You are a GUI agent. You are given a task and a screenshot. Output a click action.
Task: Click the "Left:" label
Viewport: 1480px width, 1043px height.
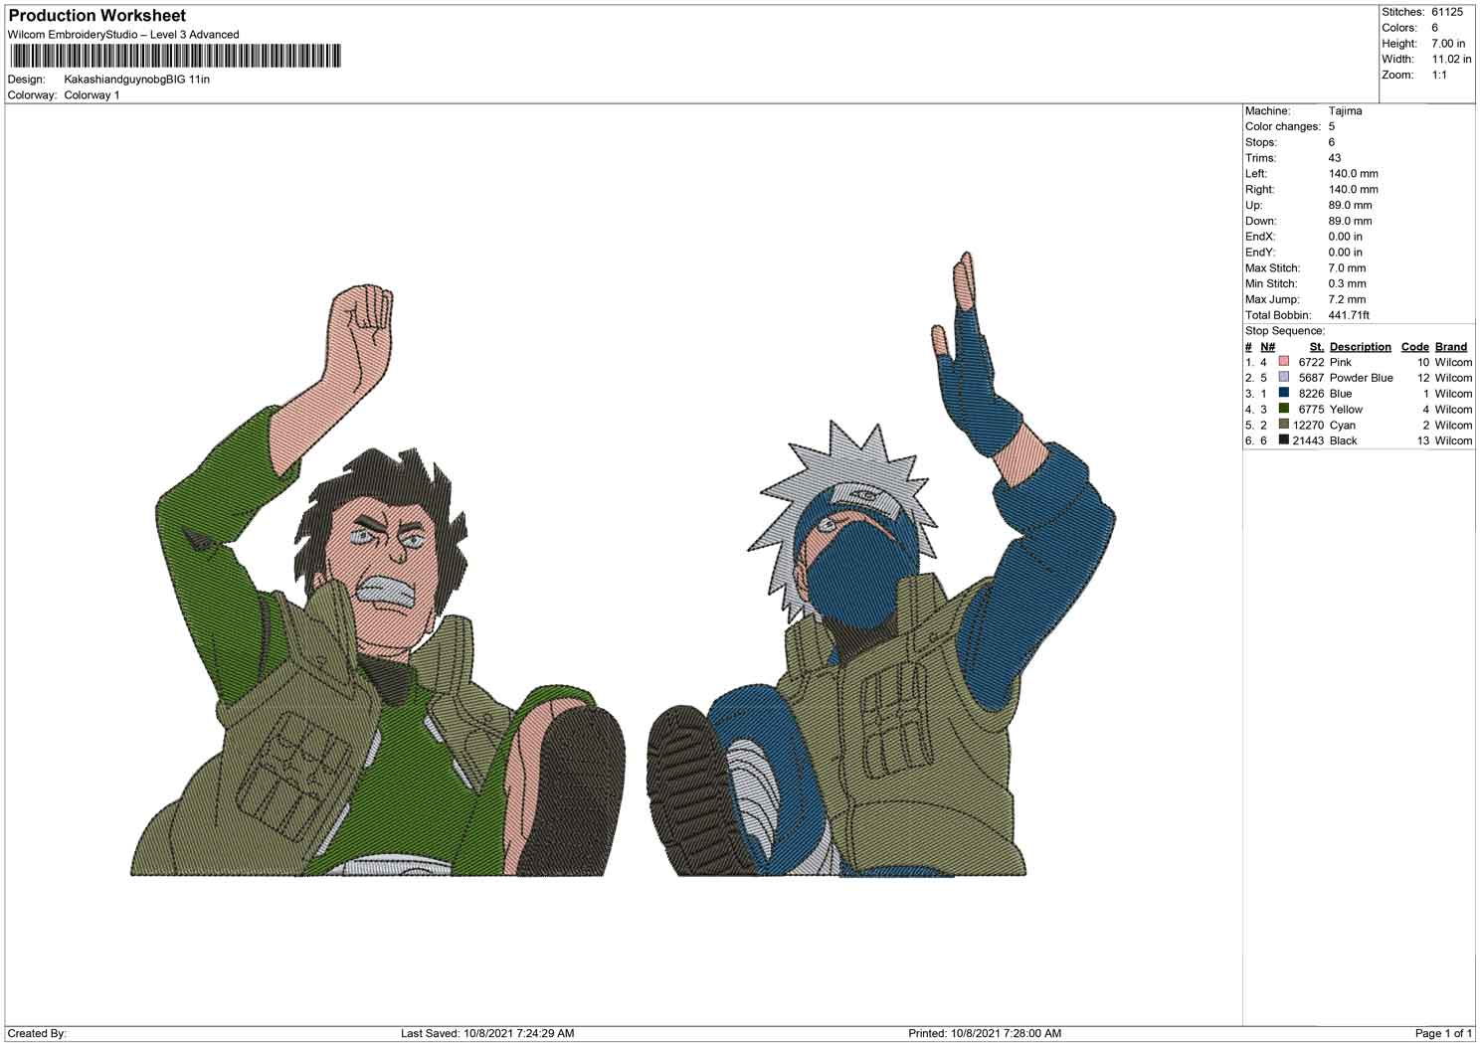(1256, 174)
